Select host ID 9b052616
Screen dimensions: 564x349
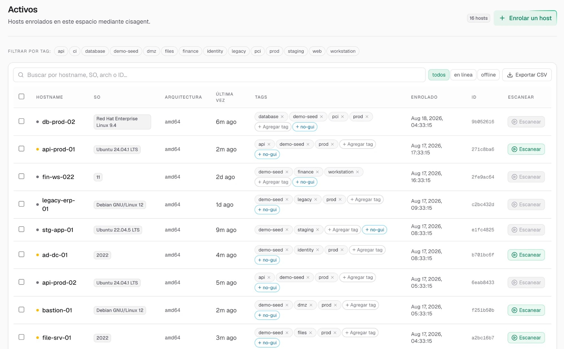[483, 122]
